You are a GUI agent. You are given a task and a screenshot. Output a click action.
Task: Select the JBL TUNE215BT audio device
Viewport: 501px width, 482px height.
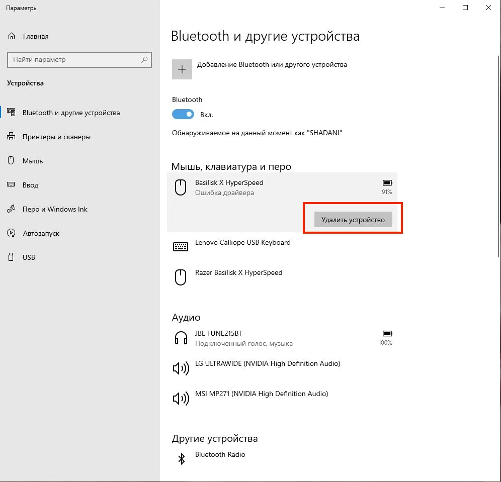pyautogui.click(x=218, y=333)
